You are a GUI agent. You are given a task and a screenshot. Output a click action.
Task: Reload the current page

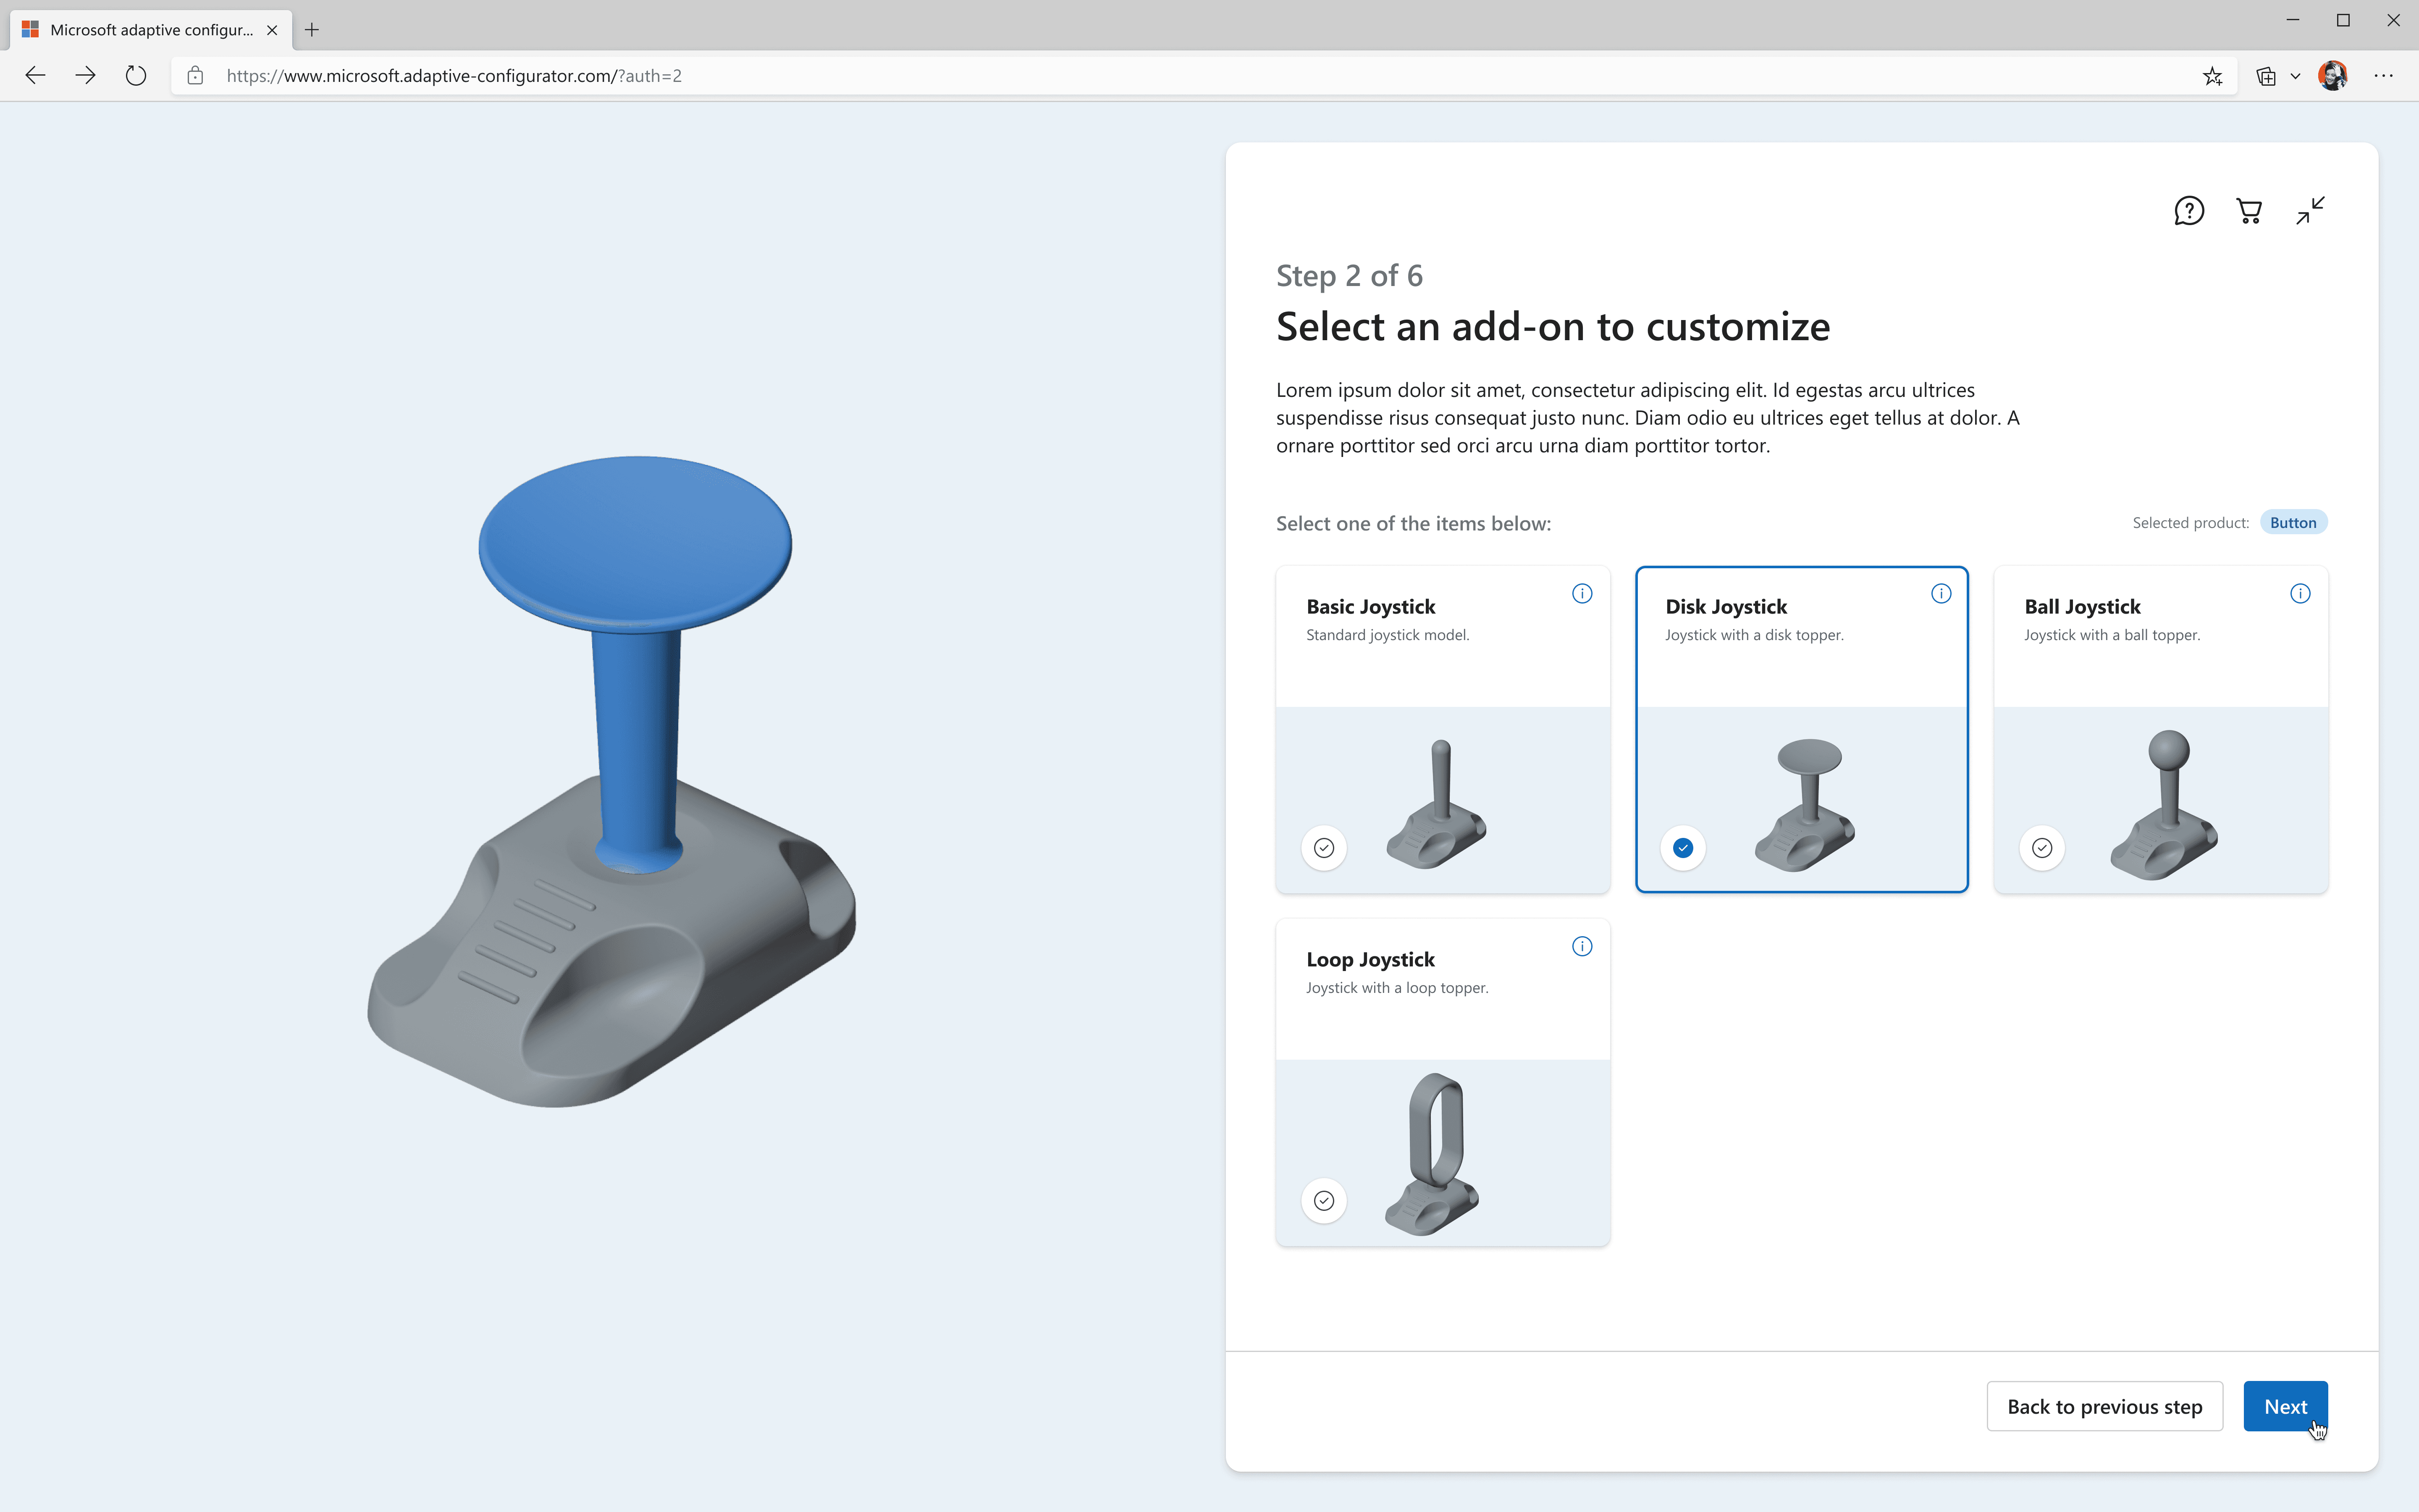(136, 75)
